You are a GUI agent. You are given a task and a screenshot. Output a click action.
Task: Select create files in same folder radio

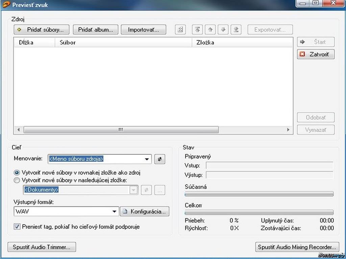pyautogui.click(x=17, y=173)
